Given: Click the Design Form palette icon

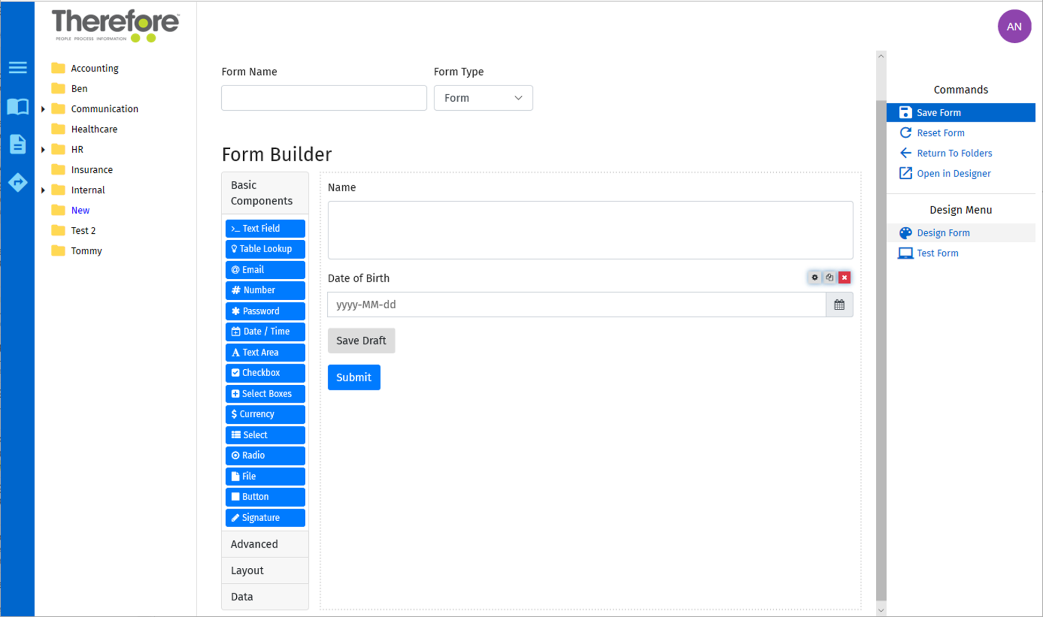Looking at the screenshot, I should (904, 233).
